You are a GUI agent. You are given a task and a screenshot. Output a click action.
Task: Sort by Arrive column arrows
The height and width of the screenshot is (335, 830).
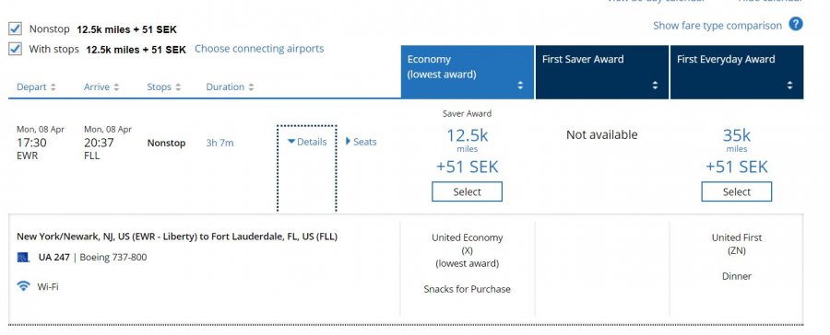point(116,87)
